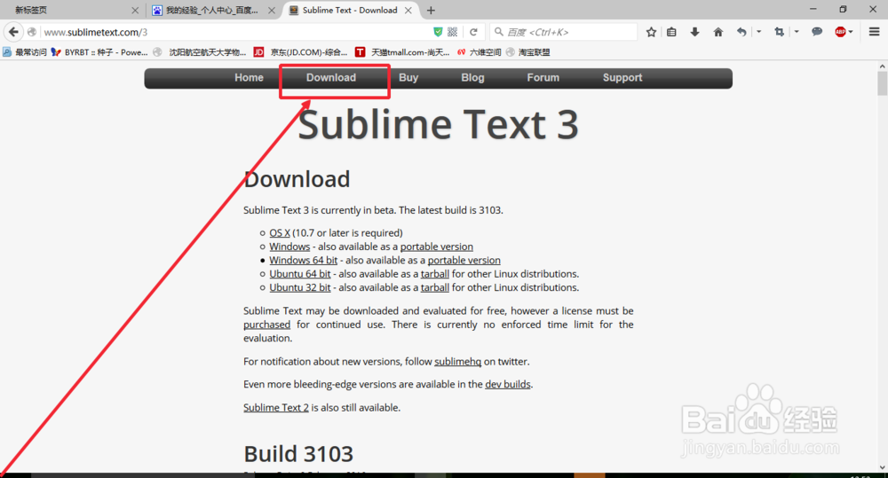Click the screenshot crop tool icon
Viewport: 888px width, 478px height.
(x=780, y=32)
